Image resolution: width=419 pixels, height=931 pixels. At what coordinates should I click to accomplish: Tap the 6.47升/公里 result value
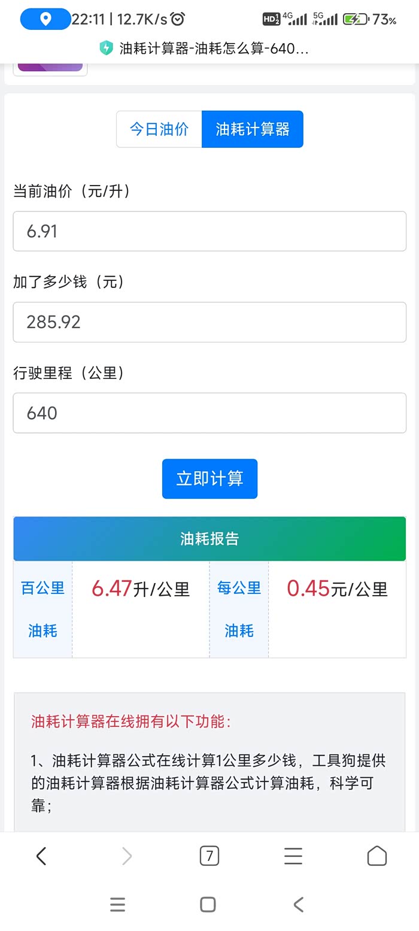click(141, 589)
